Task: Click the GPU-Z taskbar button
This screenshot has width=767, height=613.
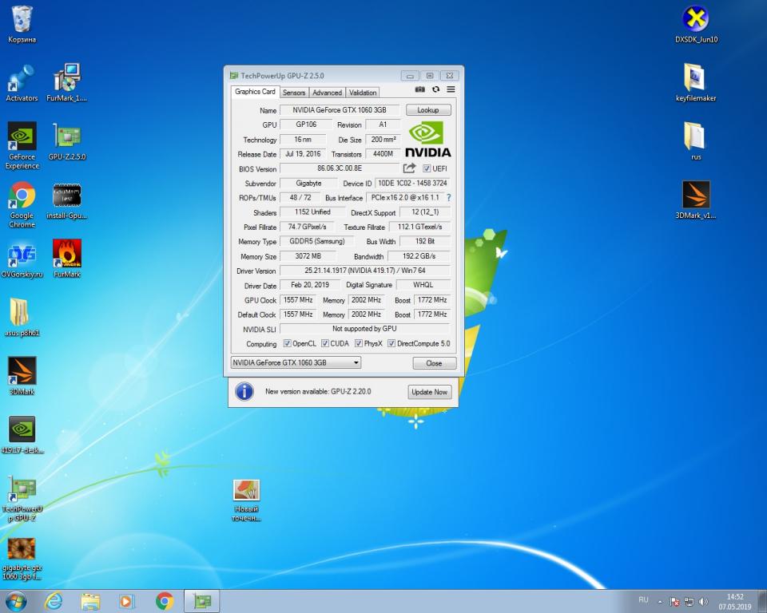Action: [201, 601]
